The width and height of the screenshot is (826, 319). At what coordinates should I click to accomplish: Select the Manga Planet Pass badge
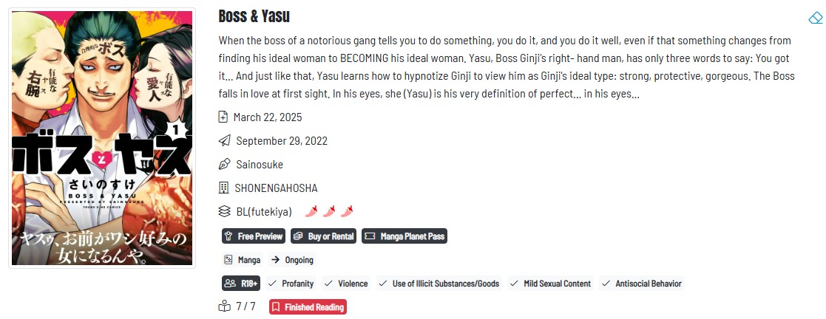tap(404, 236)
